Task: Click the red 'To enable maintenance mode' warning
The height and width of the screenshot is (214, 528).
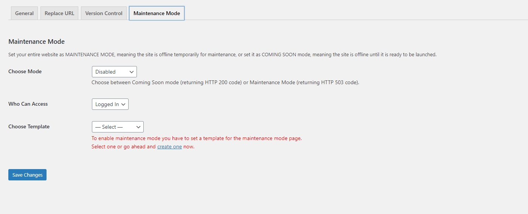Action: [x=196, y=138]
